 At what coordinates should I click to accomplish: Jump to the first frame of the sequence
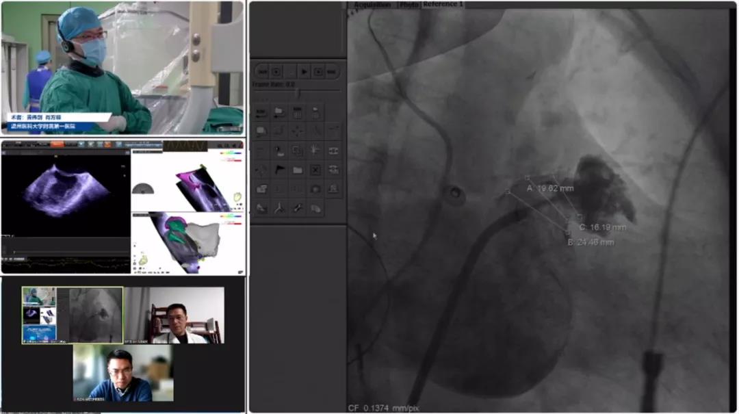click(261, 71)
